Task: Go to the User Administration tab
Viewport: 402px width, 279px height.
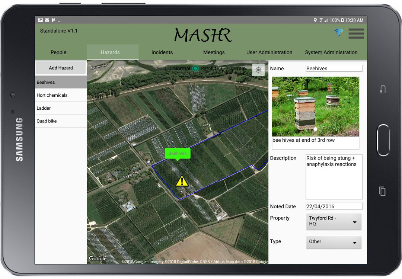Action: click(269, 52)
